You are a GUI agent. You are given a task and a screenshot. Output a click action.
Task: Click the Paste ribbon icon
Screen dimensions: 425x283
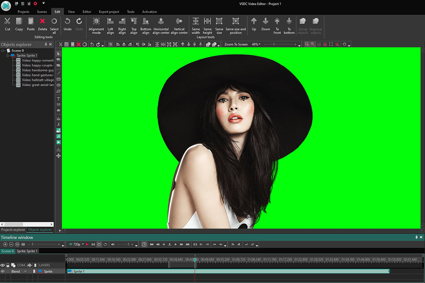(31, 24)
